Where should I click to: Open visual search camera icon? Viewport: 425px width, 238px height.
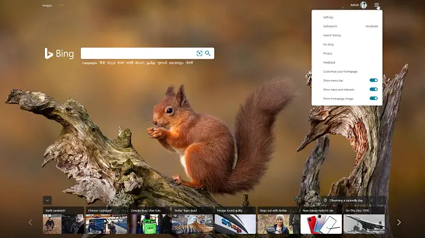point(199,53)
